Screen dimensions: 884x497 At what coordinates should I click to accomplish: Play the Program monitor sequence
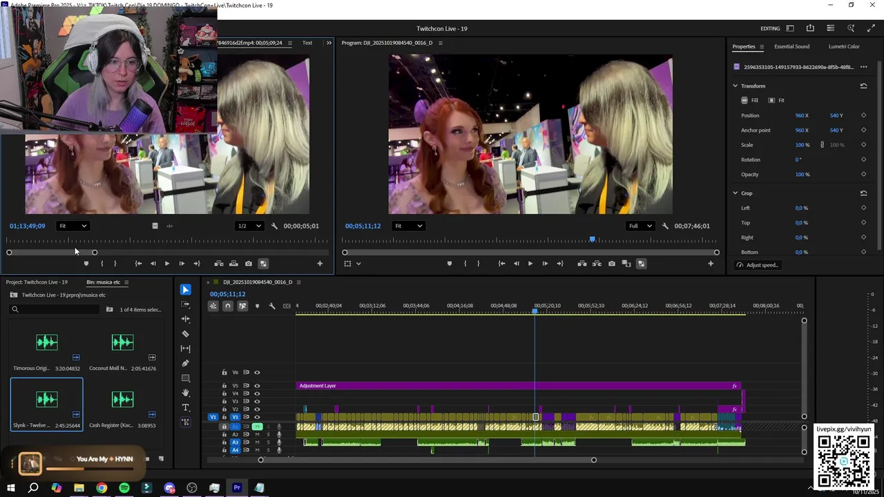point(530,264)
